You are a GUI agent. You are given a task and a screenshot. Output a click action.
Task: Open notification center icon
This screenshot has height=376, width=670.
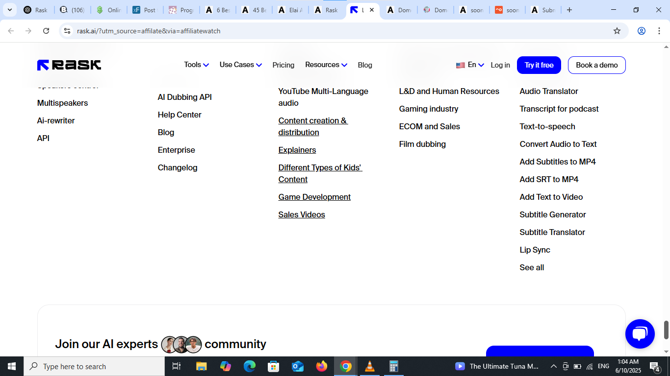(x=655, y=366)
